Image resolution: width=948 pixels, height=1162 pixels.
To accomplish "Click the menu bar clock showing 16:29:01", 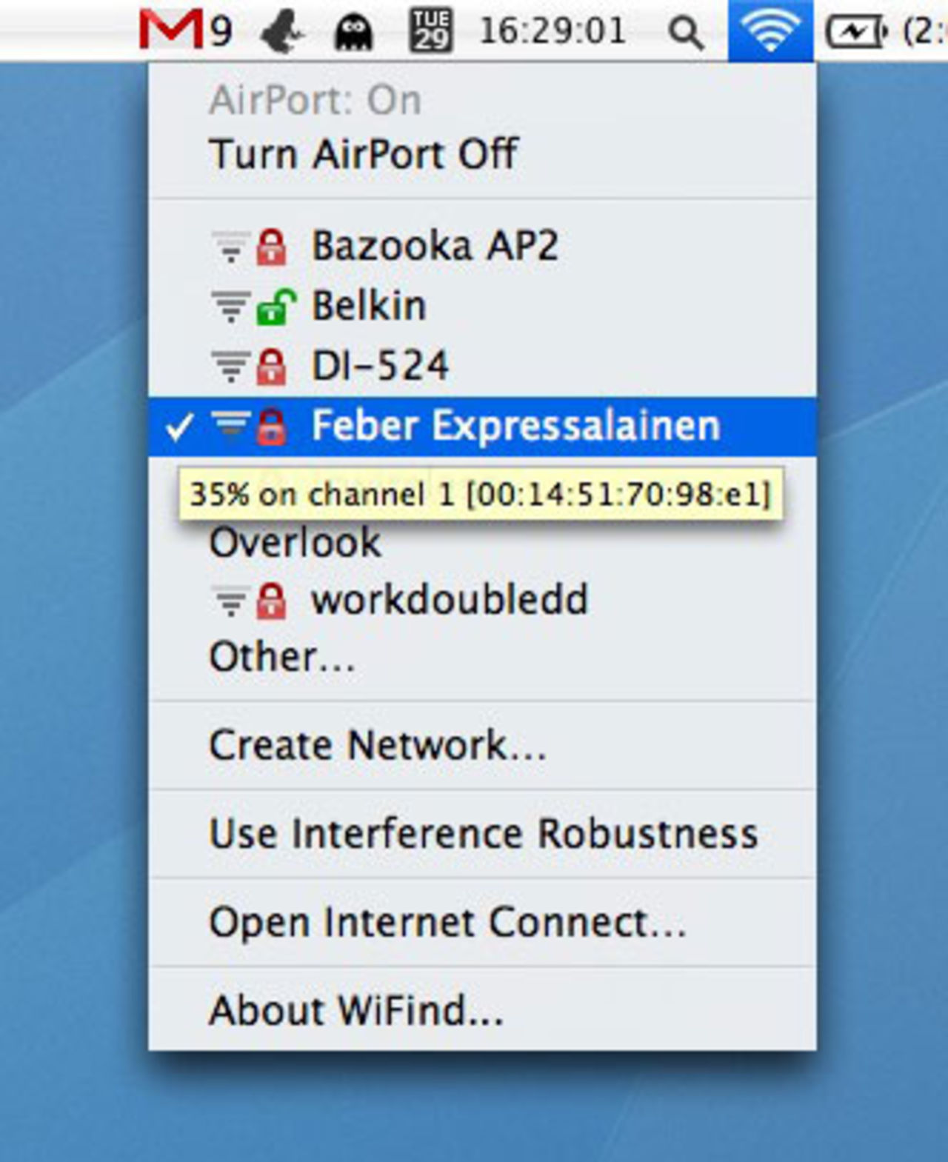I will (553, 31).
